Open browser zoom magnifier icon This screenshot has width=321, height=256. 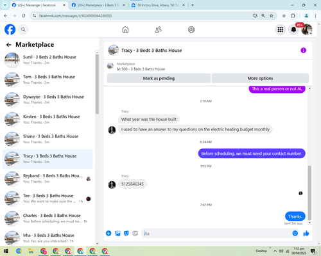point(263,16)
